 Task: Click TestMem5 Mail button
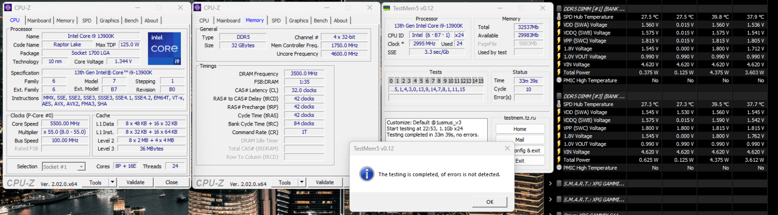520,139
